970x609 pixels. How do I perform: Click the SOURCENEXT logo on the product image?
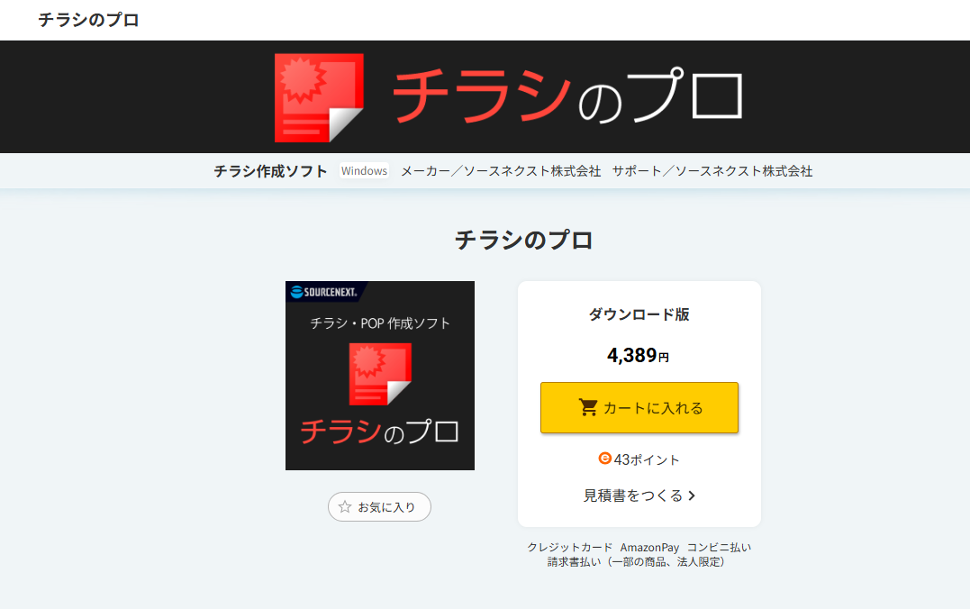(324, 292)
